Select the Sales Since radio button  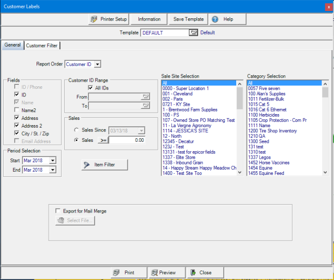coord(77,130)
